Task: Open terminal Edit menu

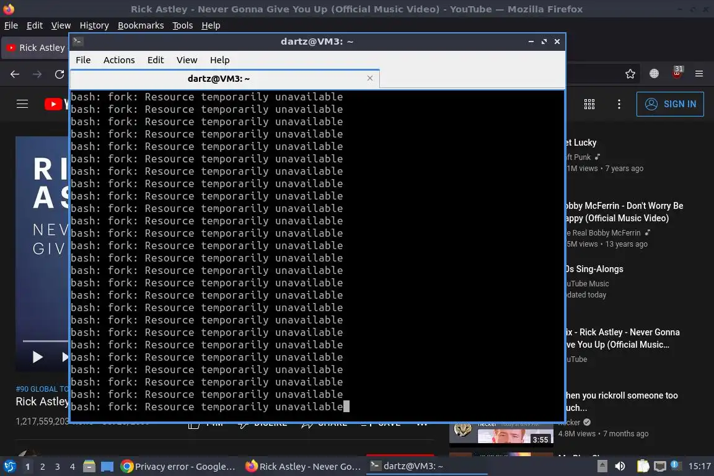Action: click(x=156, y=60)
